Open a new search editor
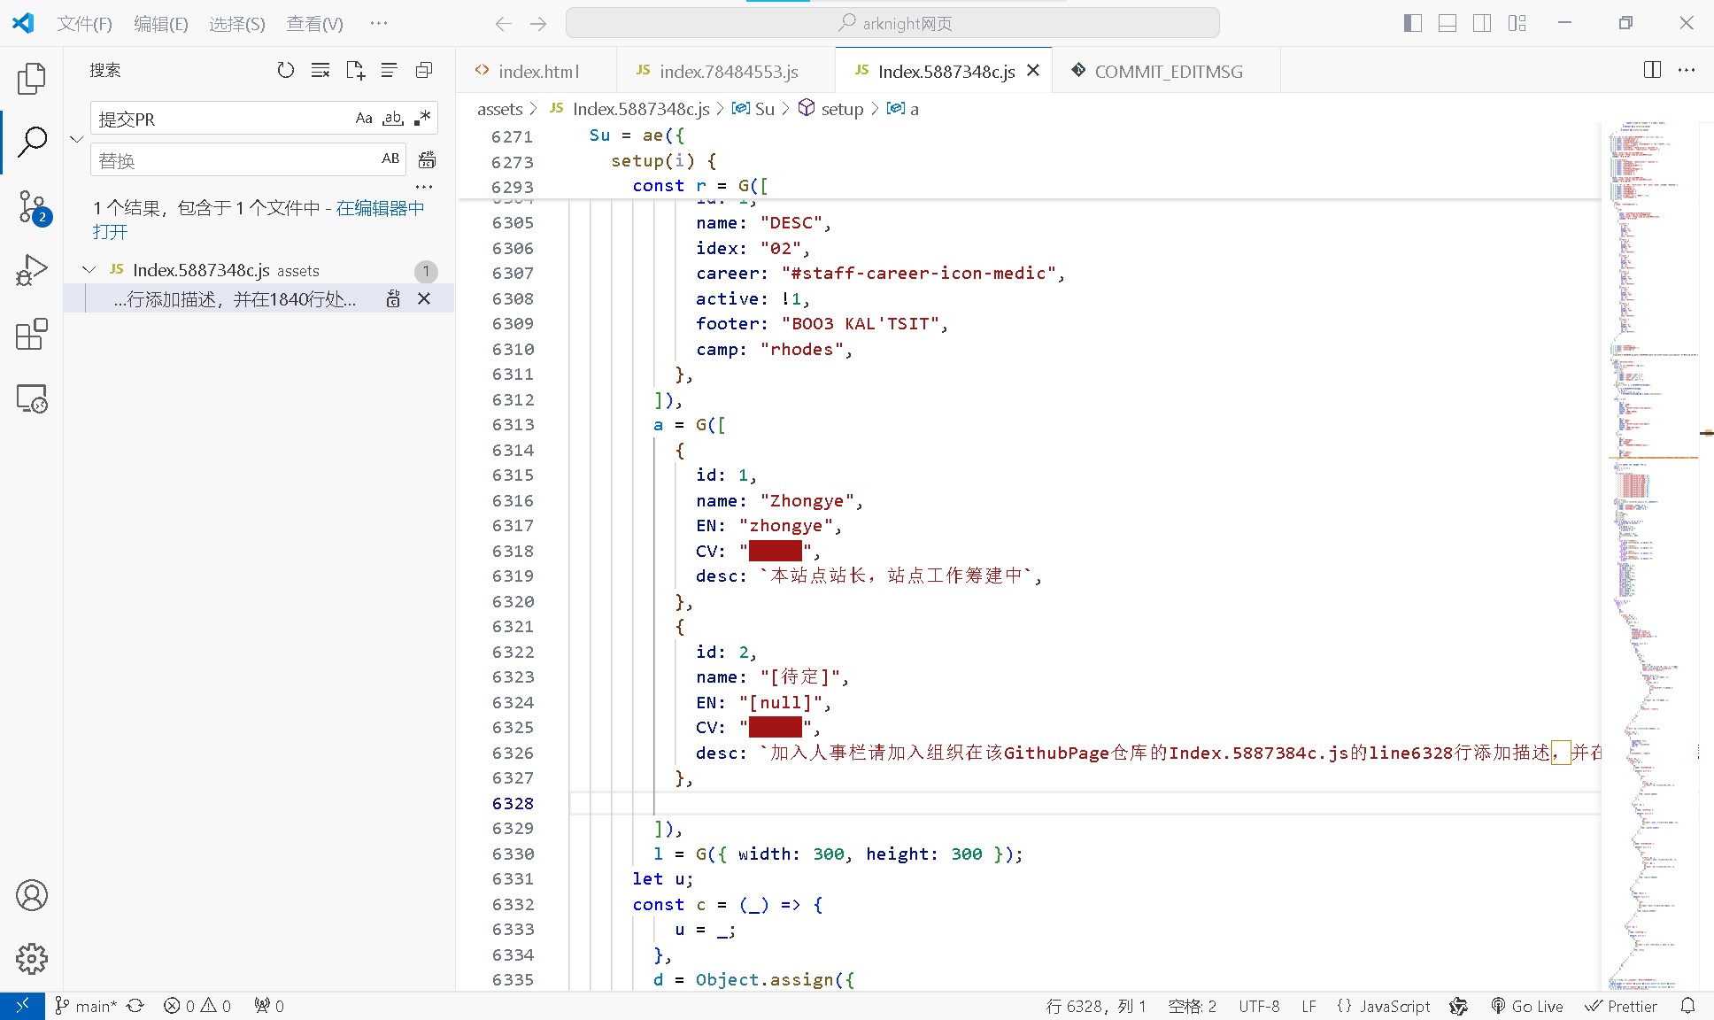The width and height of the screenshot is (1714, 1020). pyautogui.click(x=355, y=70)
